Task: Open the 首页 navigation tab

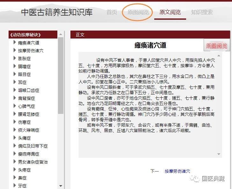Action: point(112,12)
